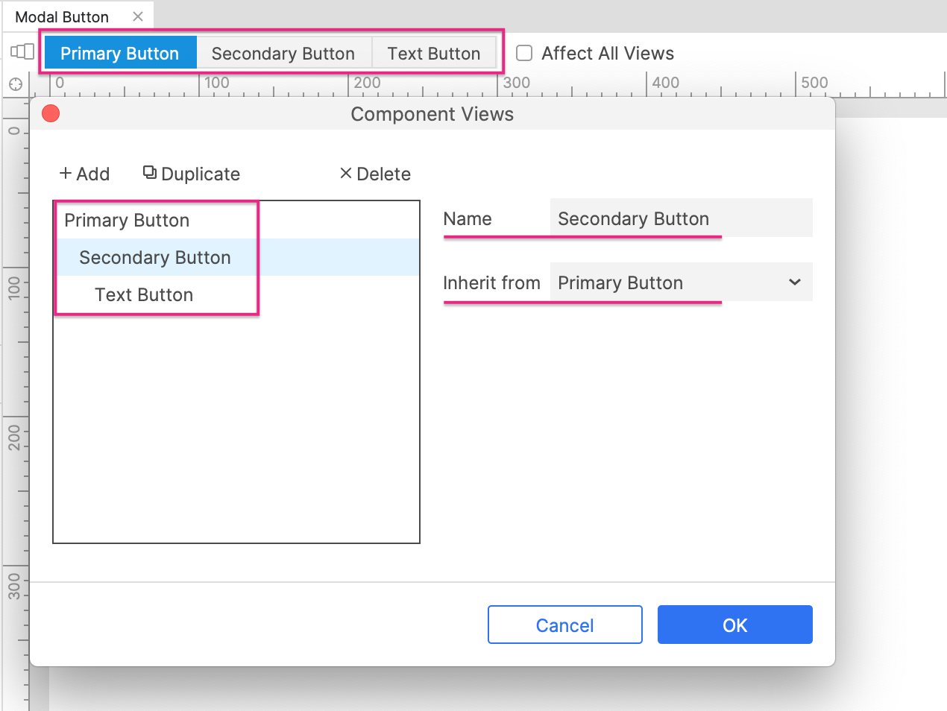Image resolution: width=947 pixels, height=711 pixels.
Task: Select Primary Button in the views list
Action: (x=127, y=221)
